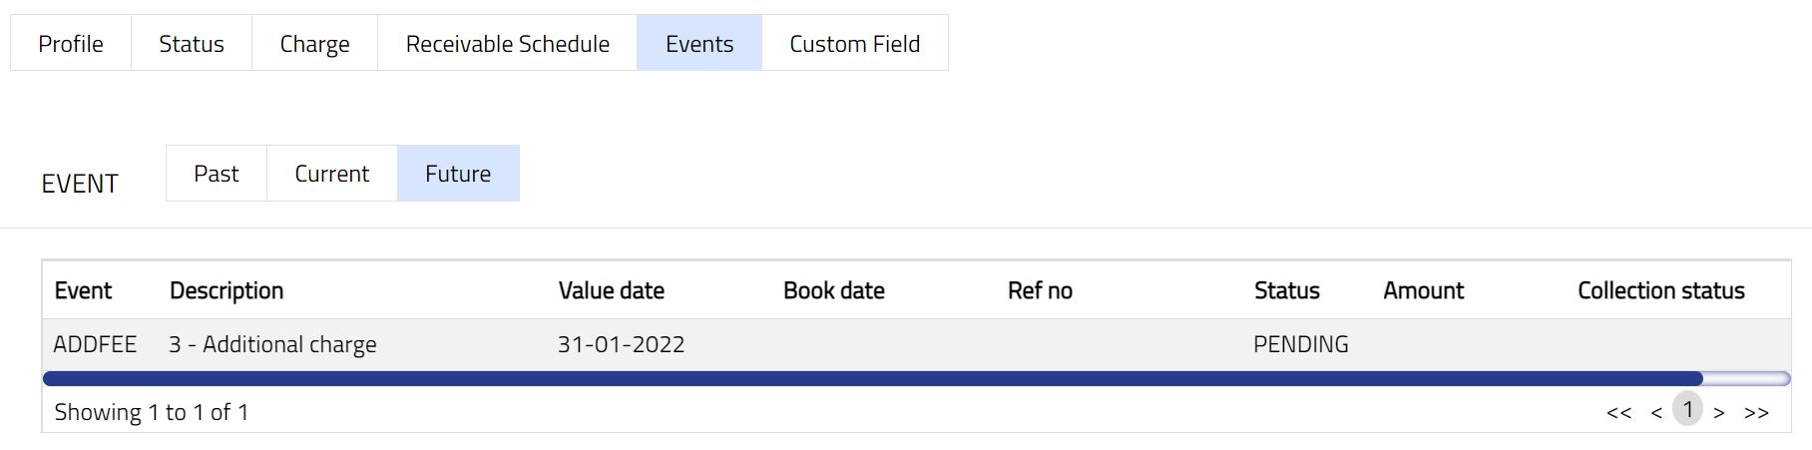Open the Receivable Schedule tab
The image size is (1812, 450).
point(507,44)
